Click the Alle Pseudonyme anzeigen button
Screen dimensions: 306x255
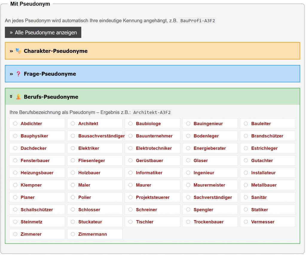43,32
